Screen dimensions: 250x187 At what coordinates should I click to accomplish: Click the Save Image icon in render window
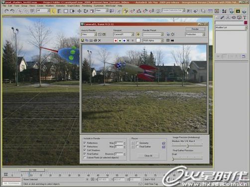pos(83,40)
